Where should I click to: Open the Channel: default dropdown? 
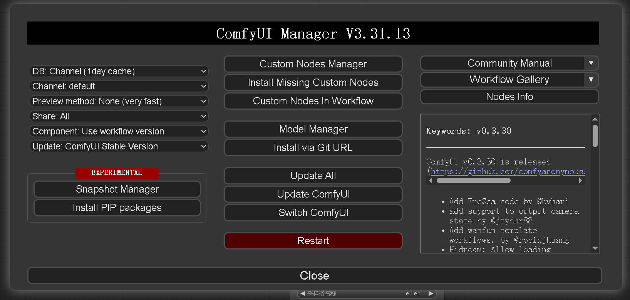coord(119,86)
